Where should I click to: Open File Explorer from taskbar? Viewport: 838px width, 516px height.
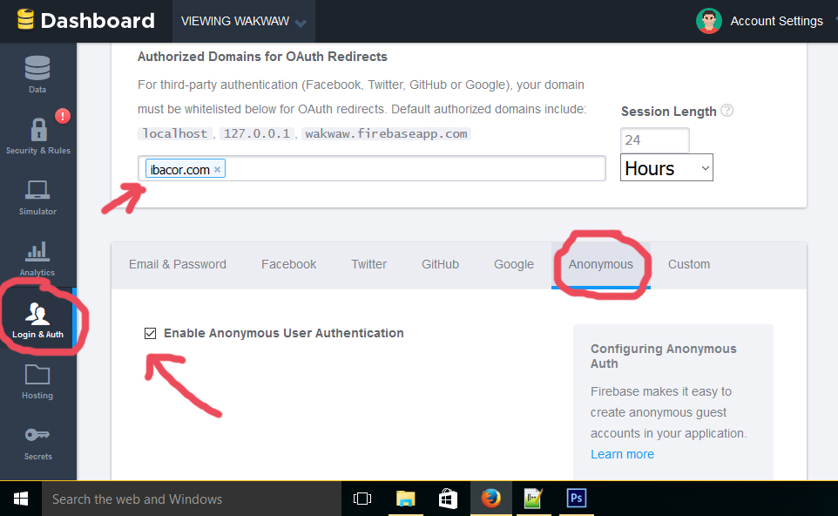tap(406, 499)
